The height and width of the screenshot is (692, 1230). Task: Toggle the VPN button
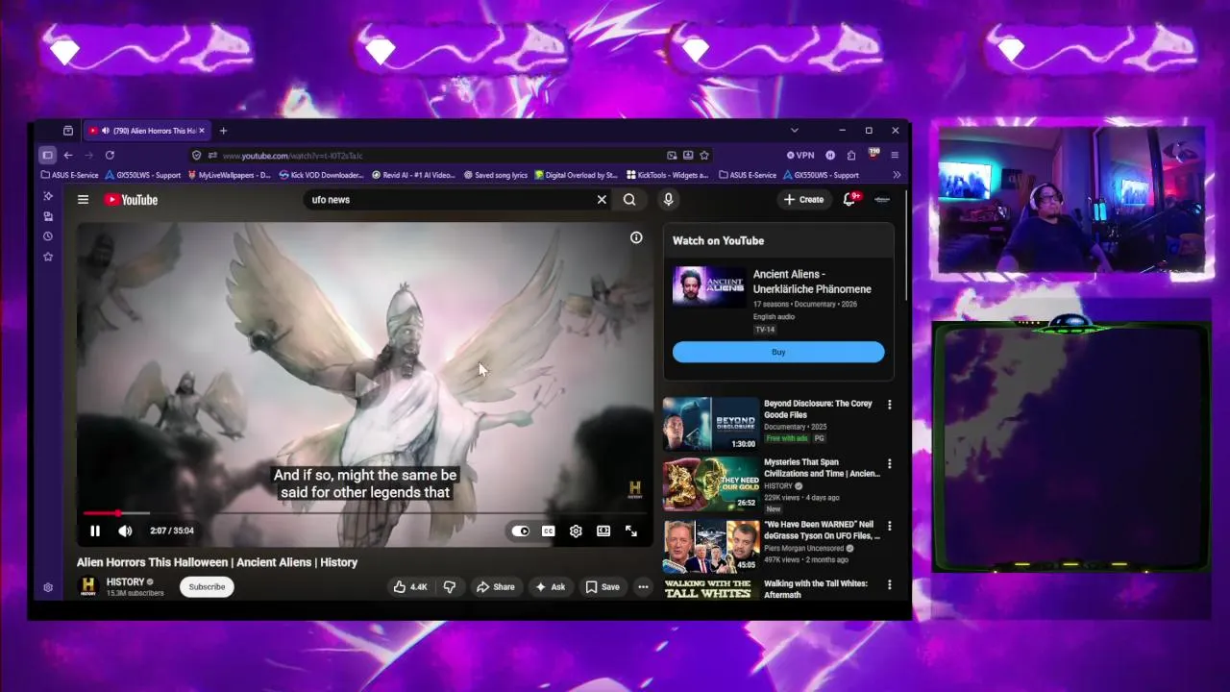coord(800,155)
